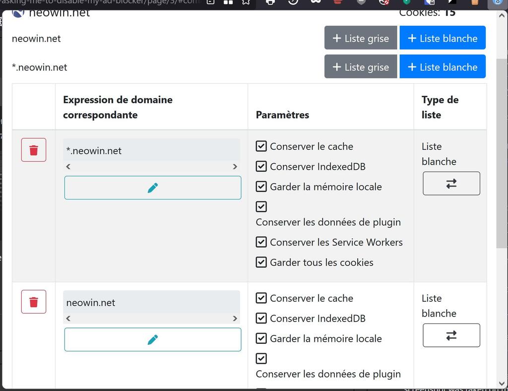Edit the *.neowin.net expression with pencil button
Screen dimensions: 508x391
coord(153,188)
